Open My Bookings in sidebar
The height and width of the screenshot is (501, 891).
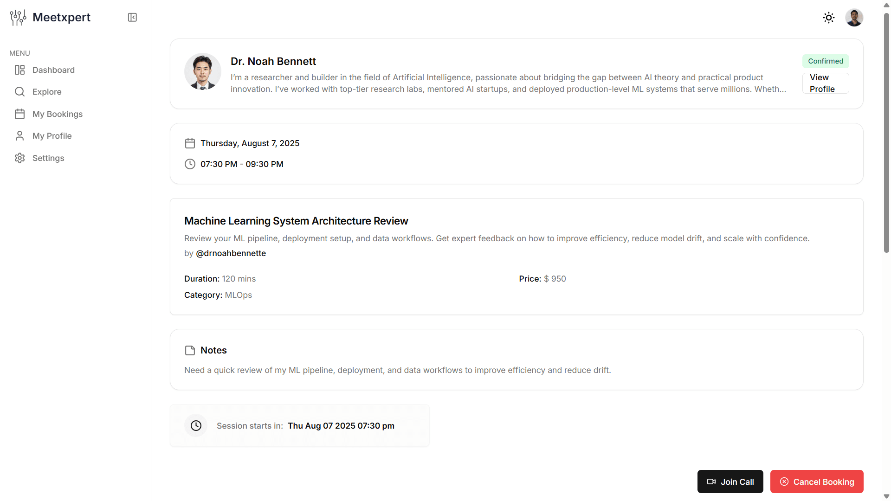pos(57,114)
